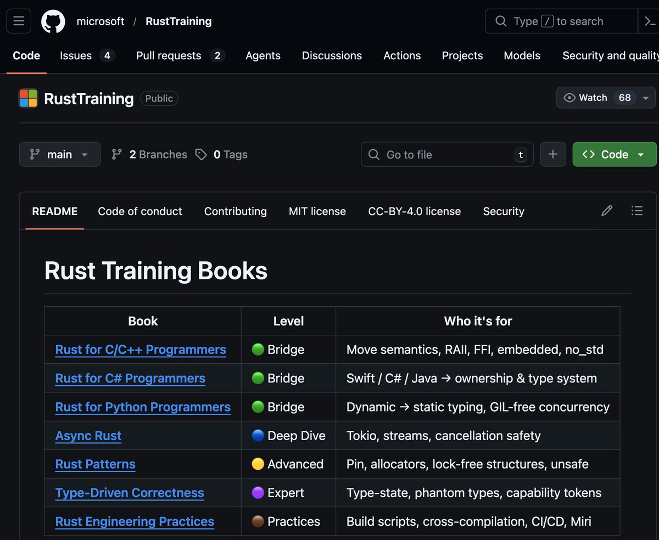Click the Rust Training Books heading
659x540 pixels.
(x=156, y=271)
